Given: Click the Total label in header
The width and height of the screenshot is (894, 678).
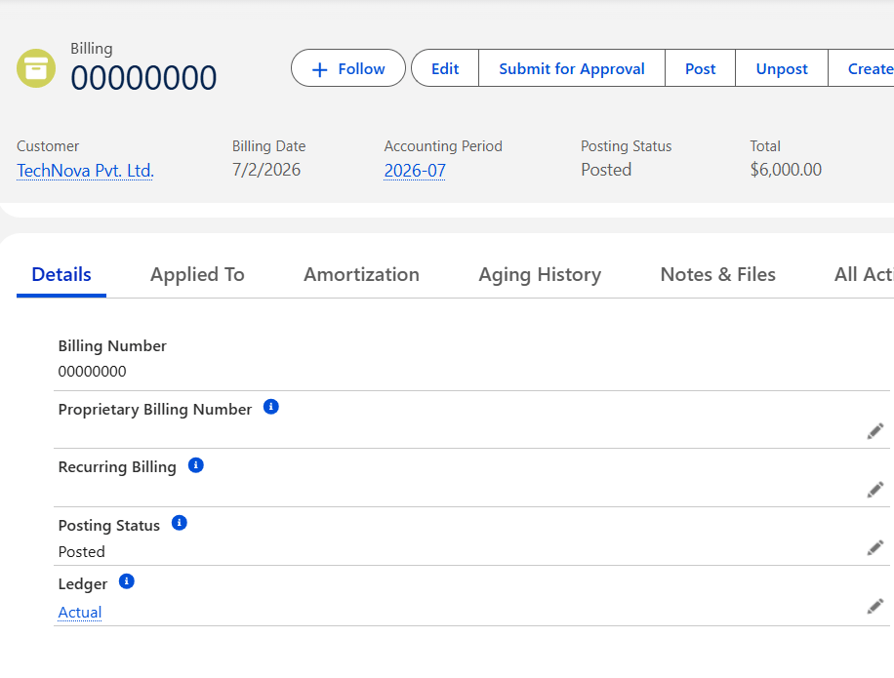Looking at the screenshot, I should coord(764,146).
